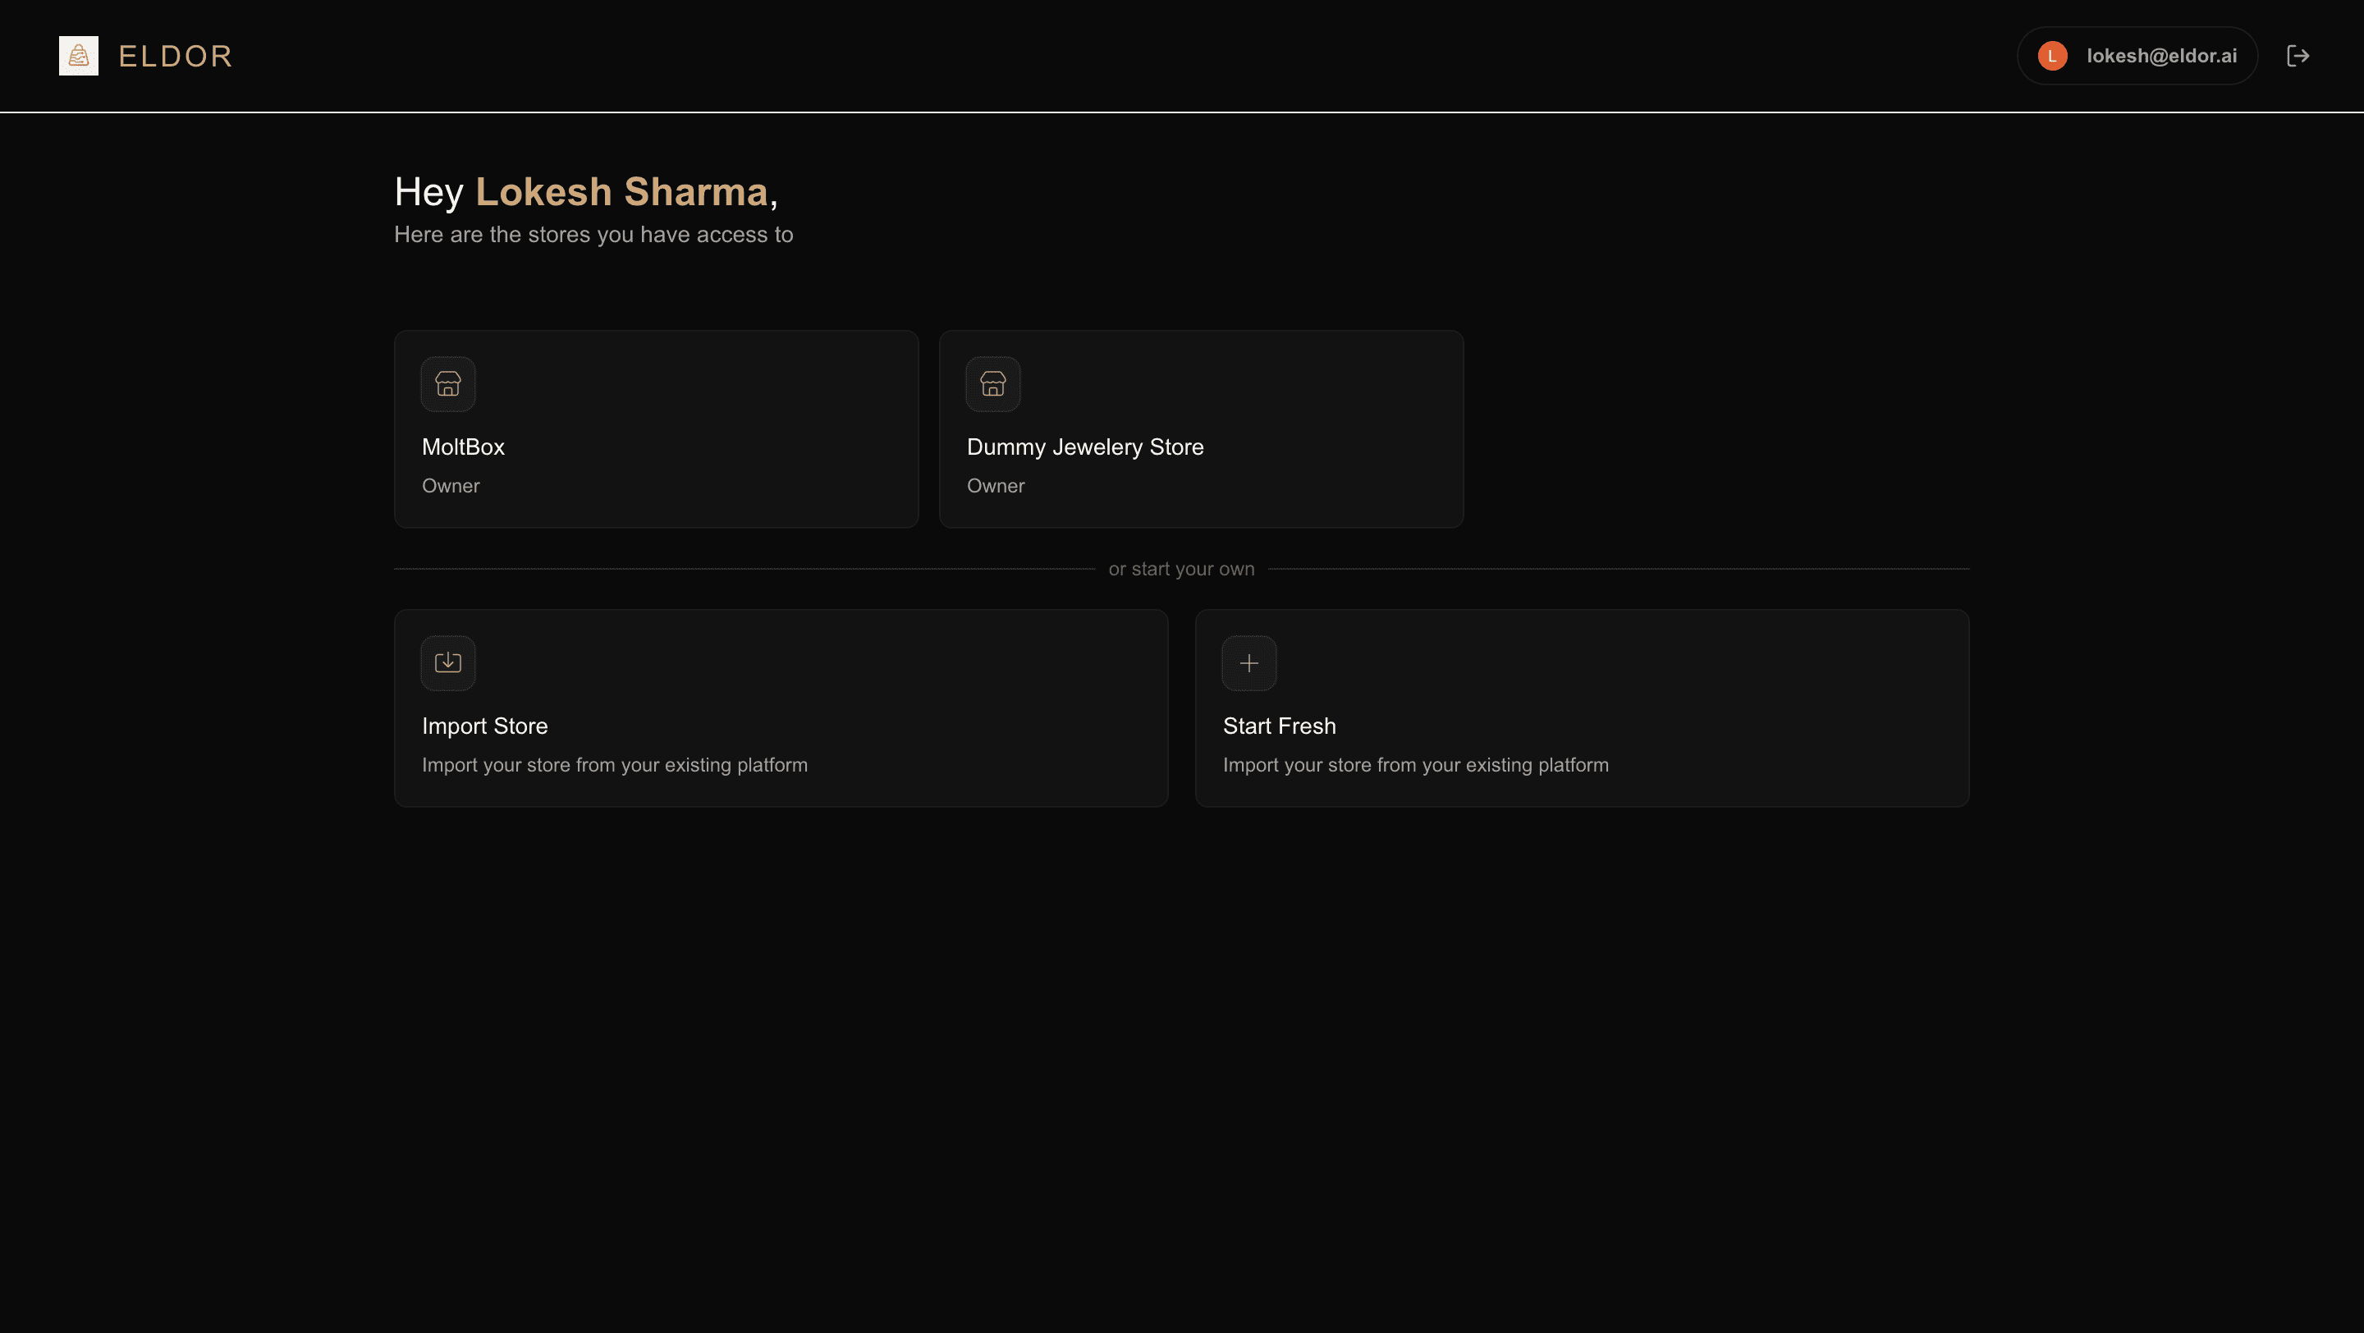Click Owner label under Dummy Jewelery Store
The height and width of the screenshot is (1333, 2364).
995,486
